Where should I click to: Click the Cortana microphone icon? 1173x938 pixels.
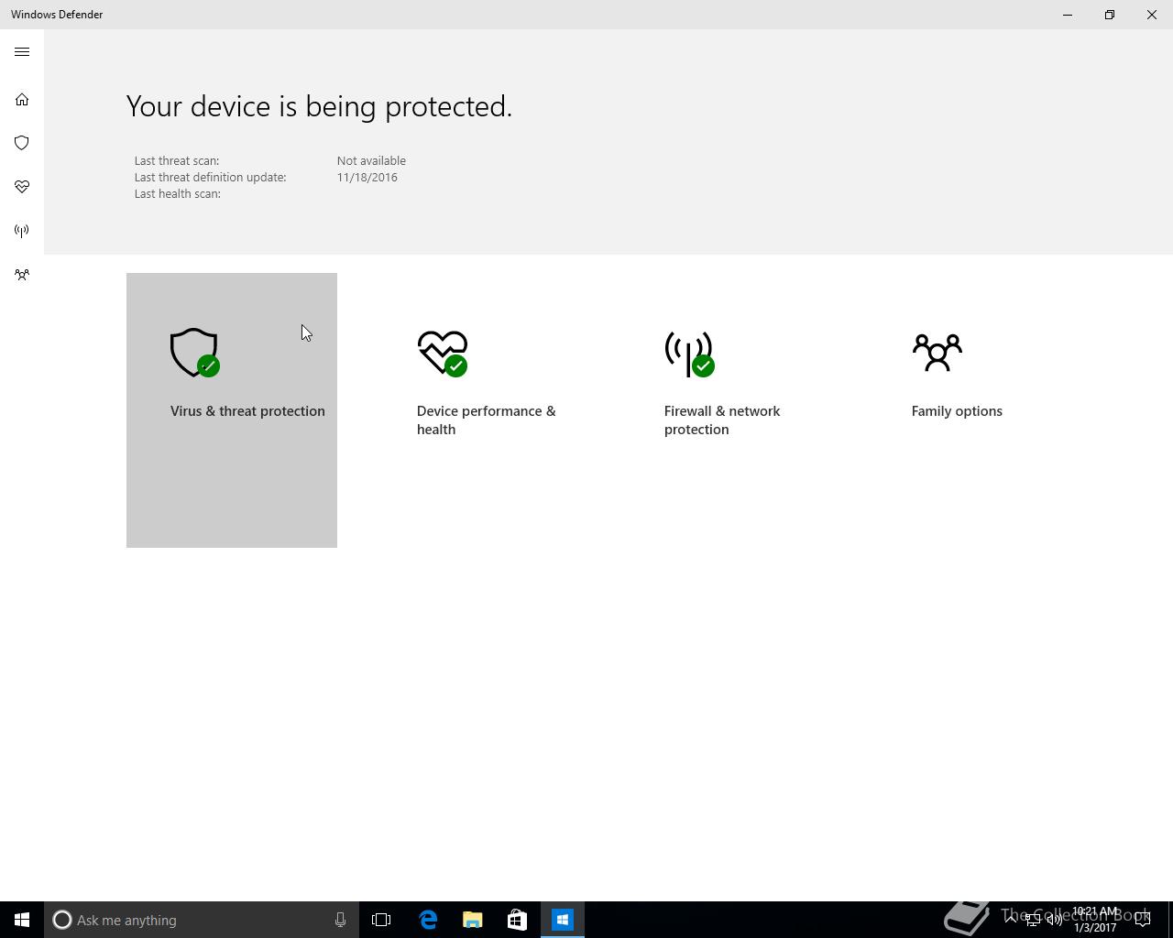(340, 920)
